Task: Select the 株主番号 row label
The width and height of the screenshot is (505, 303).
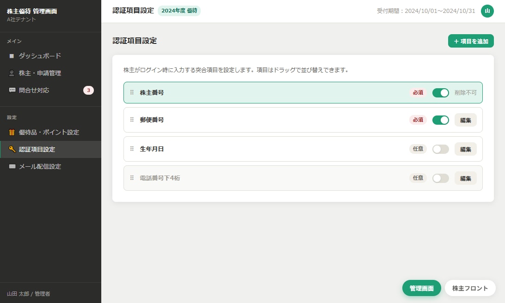Action: tap(152, 93)
